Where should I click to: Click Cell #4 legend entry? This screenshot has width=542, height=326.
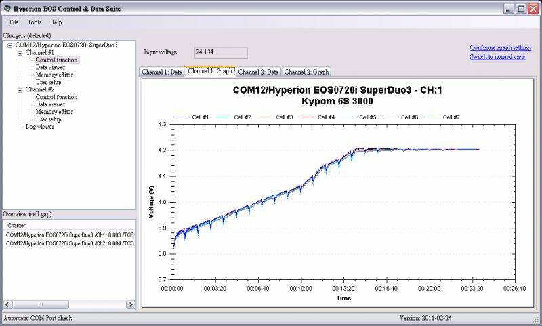[x=318, y=117]
